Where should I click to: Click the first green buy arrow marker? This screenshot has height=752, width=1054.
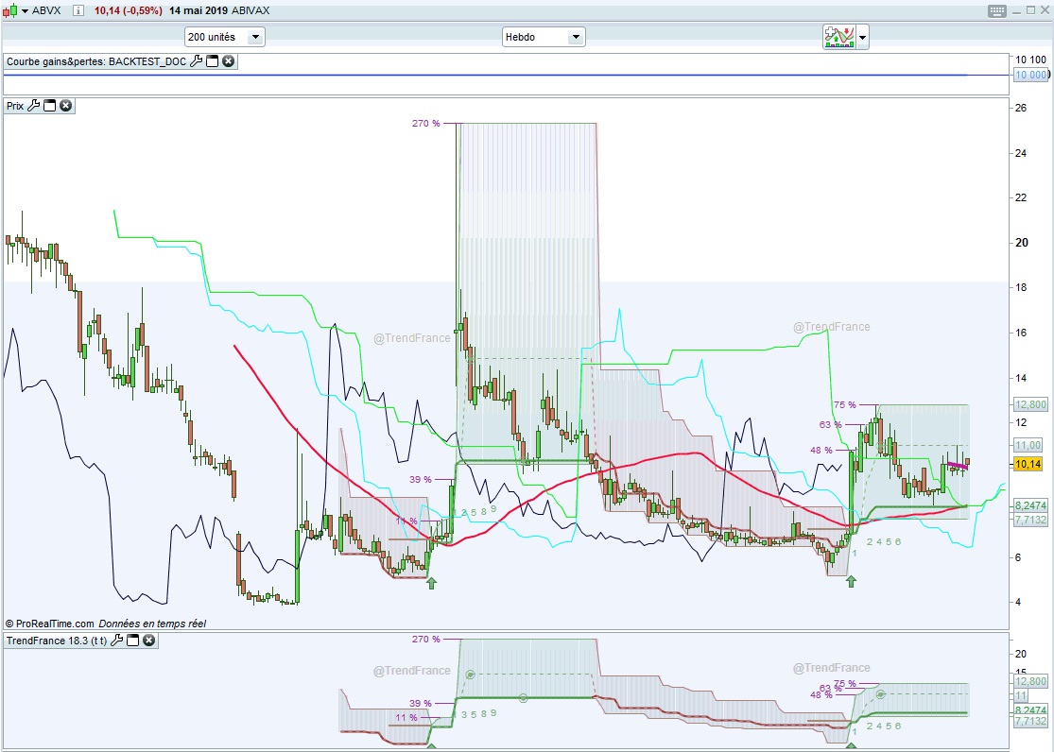tap(432, 583)
